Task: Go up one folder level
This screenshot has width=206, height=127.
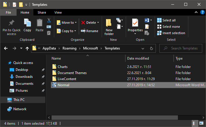Action: [27, 48]
